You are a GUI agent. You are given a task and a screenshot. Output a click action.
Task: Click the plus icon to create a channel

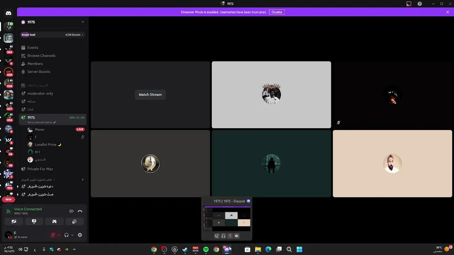coord(83,180)
